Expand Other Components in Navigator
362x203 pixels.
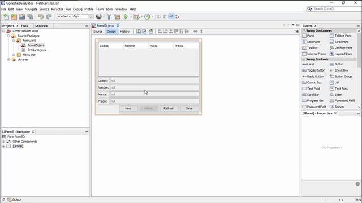[x=4, y=142]
